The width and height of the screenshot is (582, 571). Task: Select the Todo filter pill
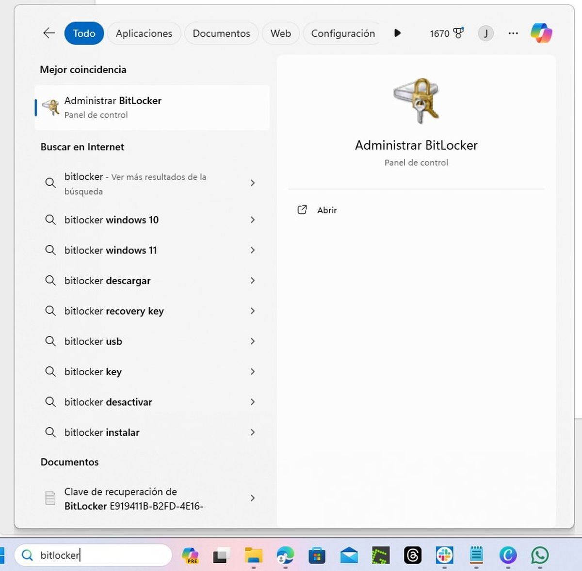coord(84,33)
